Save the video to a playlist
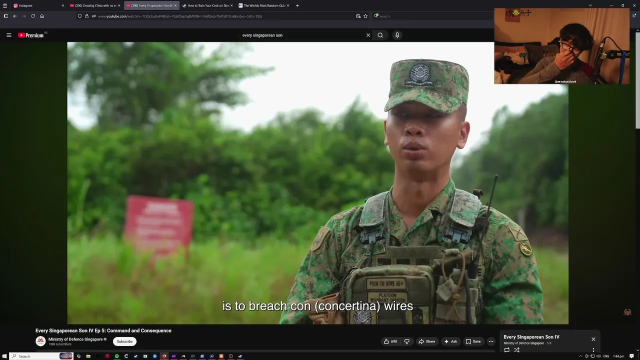The height and width of the screenshot is (360, 640). [x=473, y=341]
